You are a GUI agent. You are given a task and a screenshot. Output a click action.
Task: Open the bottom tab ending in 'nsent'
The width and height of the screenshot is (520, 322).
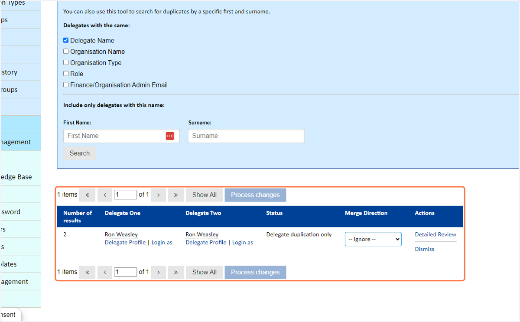10,315
